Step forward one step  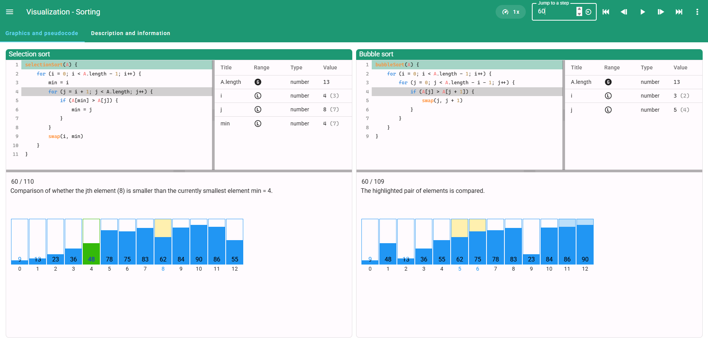pos(661,12)
